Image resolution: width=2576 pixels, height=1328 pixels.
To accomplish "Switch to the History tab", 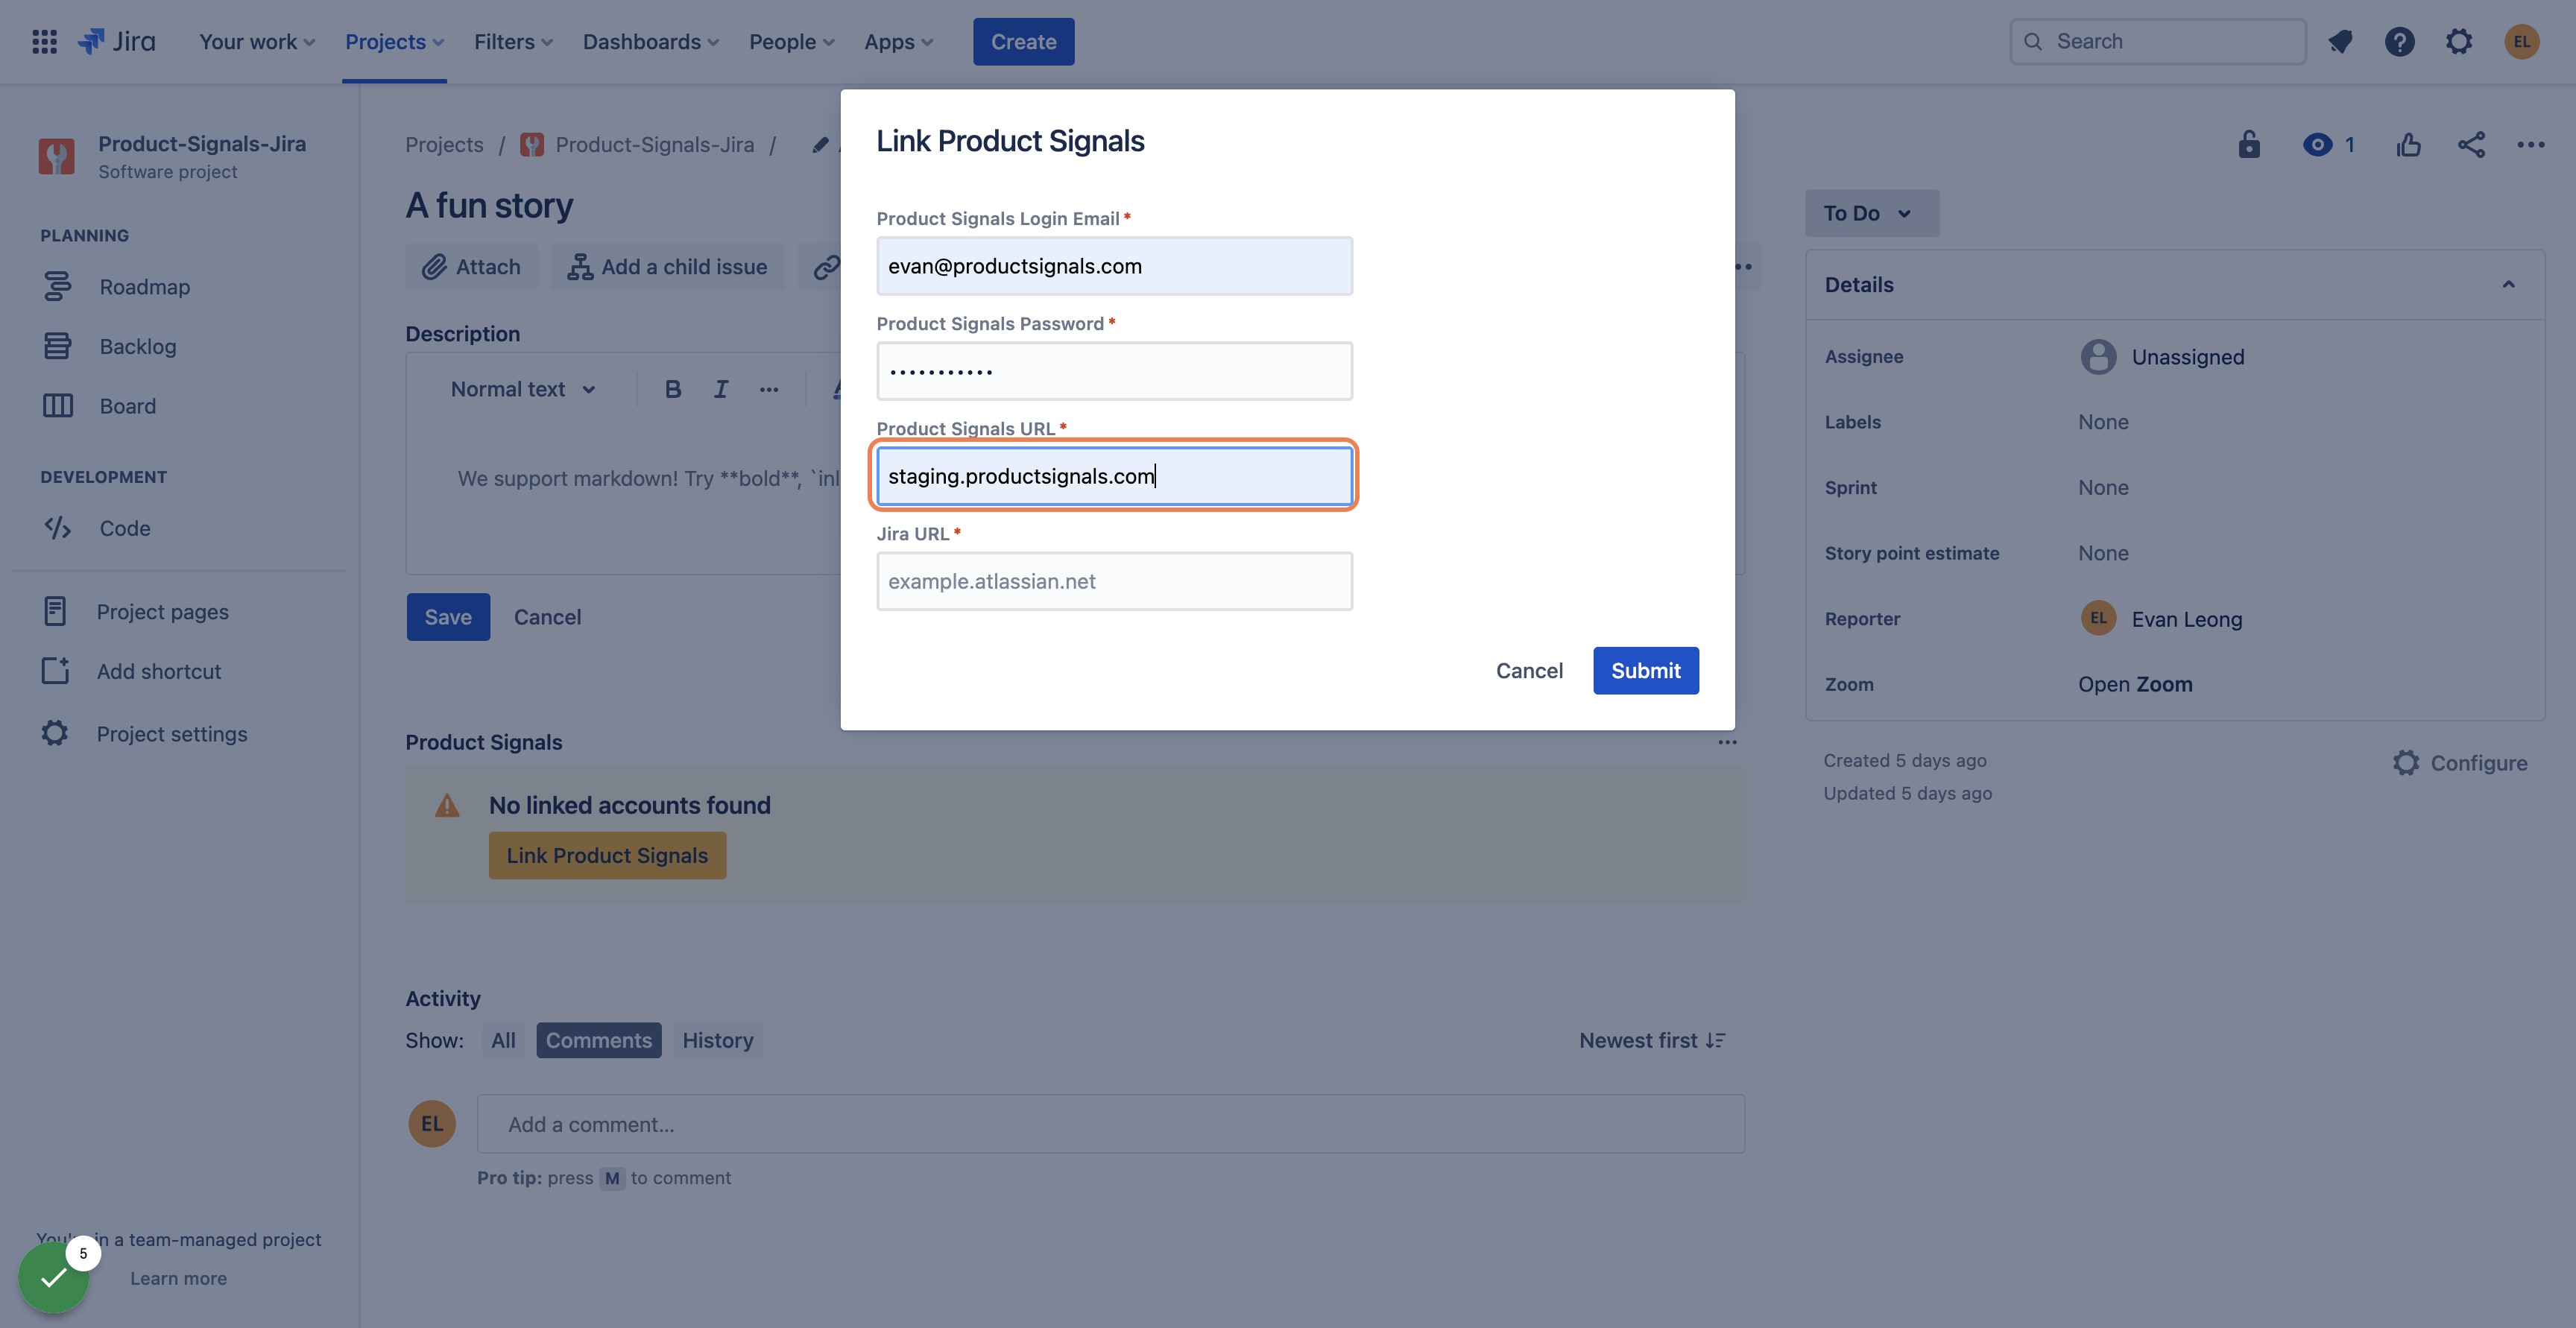I will tap(717, 1040).
